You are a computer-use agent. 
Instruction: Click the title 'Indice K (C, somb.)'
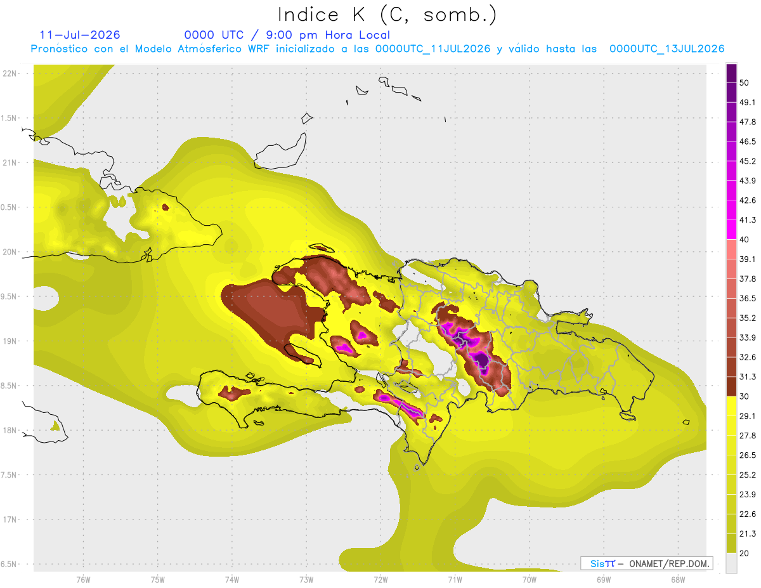[387, 15]
